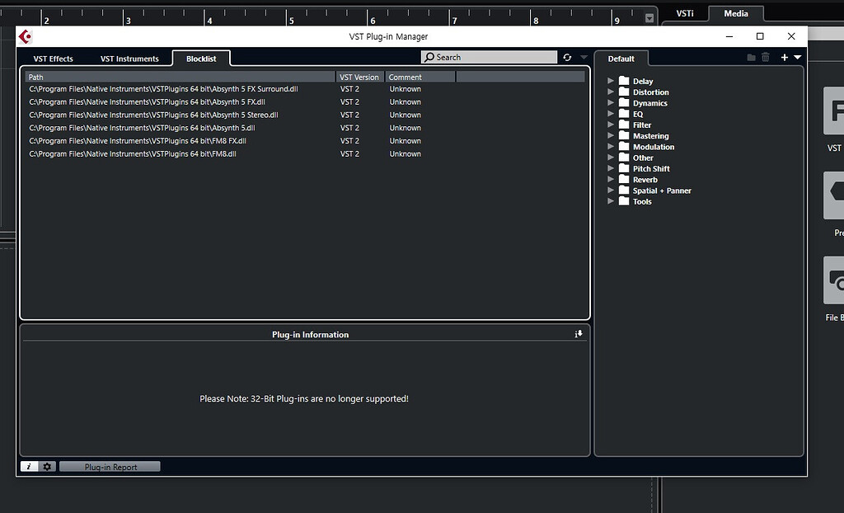Switch to the VST Instruments tab
Screen dimensions: 844x513
[x=129, y=59]
